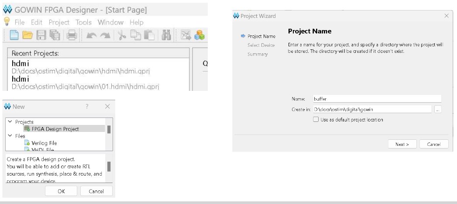
Task: Click the Paste clipboard icon
Action: 150,35
